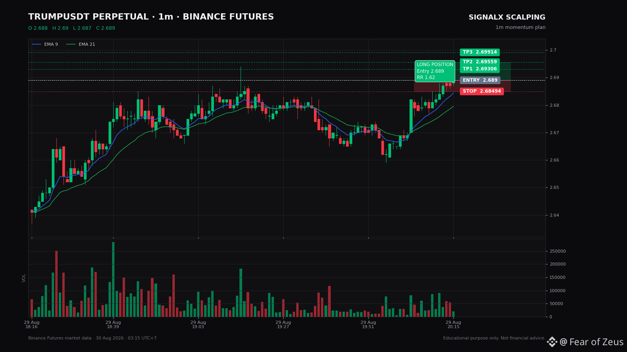
Task: Select the TP3 2.69914 price label
Action: [480, 52]
